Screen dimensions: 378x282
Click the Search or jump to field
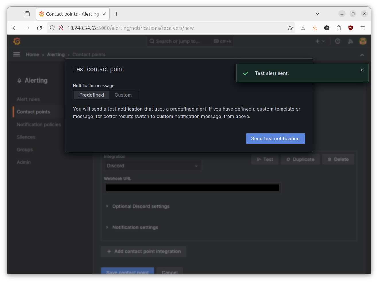(190, 41)
